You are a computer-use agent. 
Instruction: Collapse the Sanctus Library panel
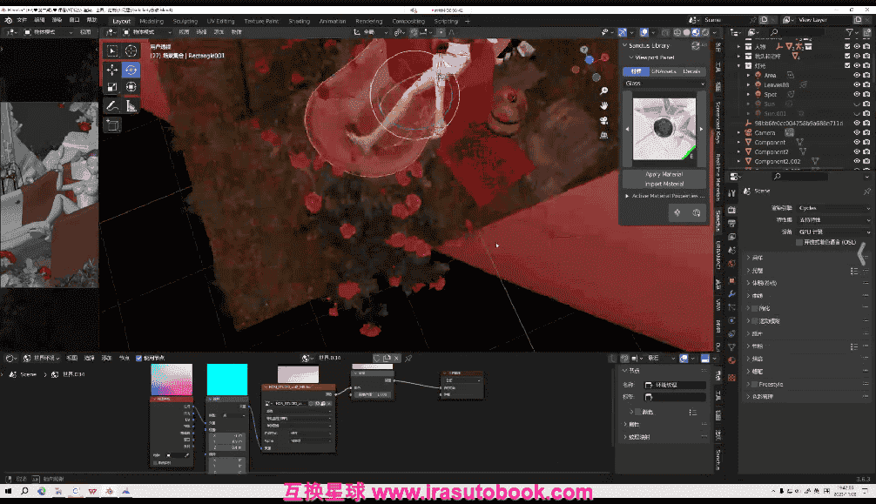pos(625,45)
